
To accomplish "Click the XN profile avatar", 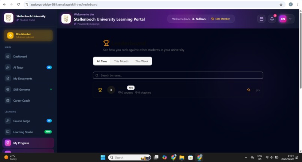I will [x=283, y=19].
